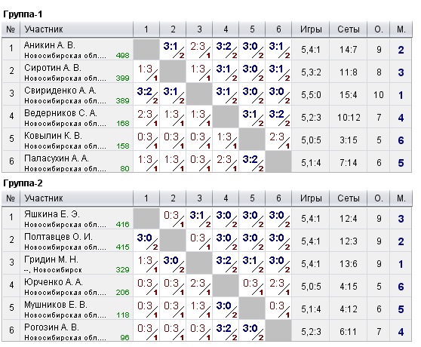
Task: Click the Сеты column header in Группа-2
Action: (x=349, y=198)
